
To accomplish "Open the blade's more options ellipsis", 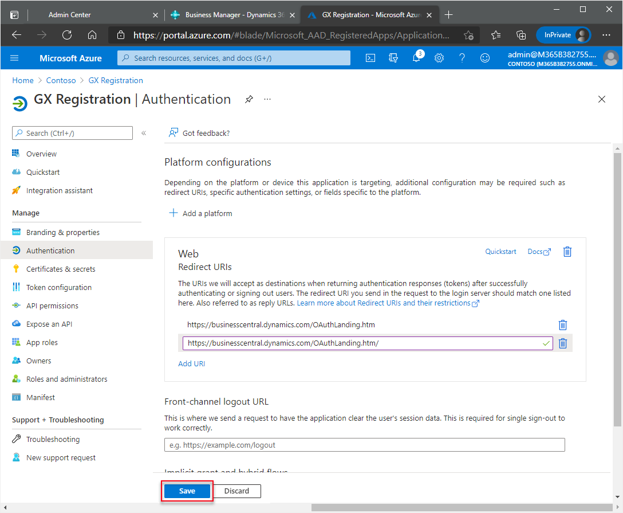I will [x=267, y=99].
